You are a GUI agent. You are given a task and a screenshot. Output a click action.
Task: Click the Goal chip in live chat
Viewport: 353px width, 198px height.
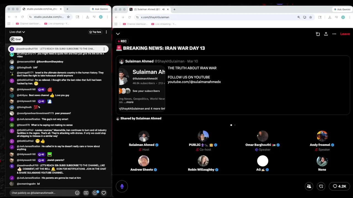[x=16, y=39]
